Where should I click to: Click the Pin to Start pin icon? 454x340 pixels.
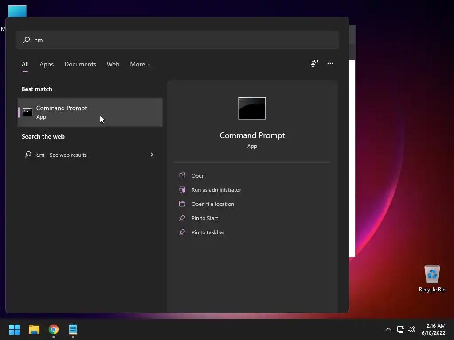(182, 218)
